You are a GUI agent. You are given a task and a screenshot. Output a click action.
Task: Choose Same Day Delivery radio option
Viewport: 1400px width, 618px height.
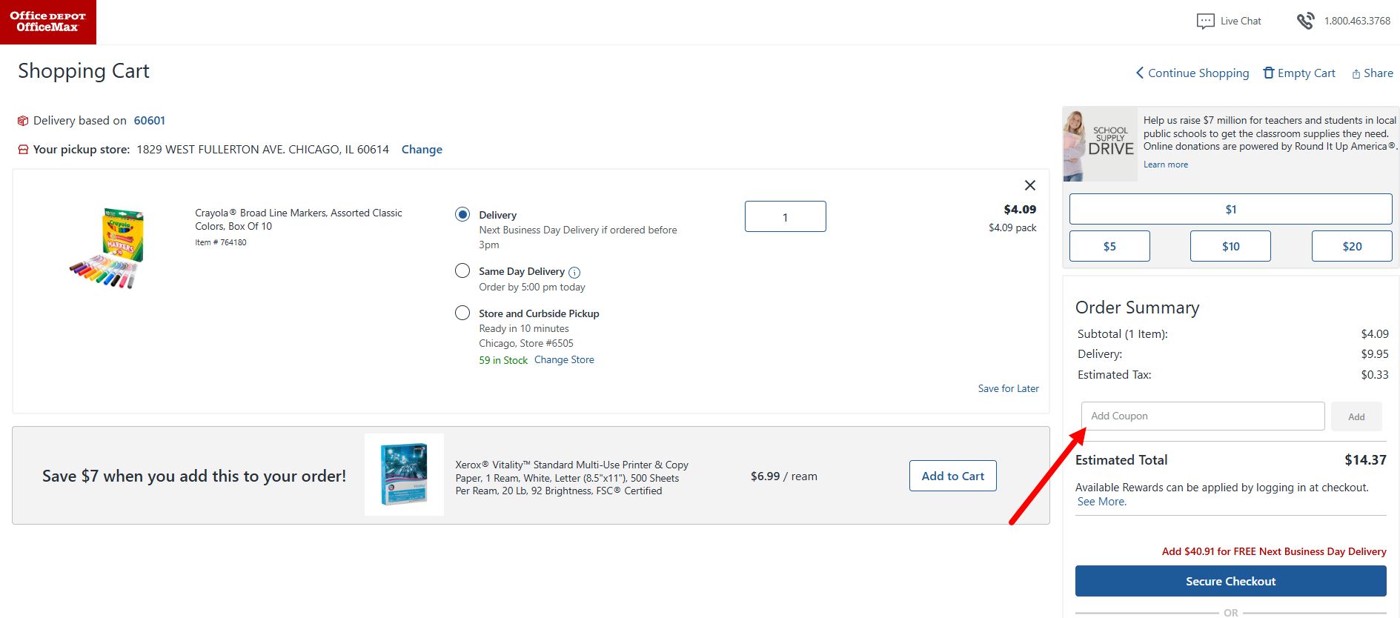click(x=462, y=270)
